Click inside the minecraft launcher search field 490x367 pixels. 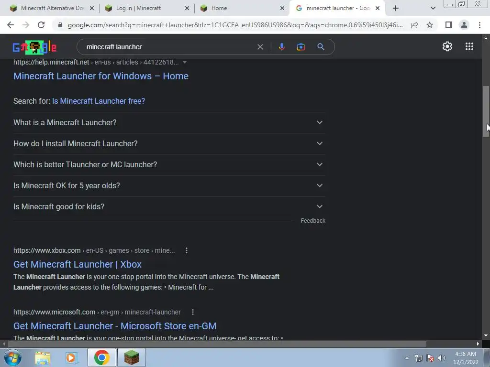pos(169,47)
